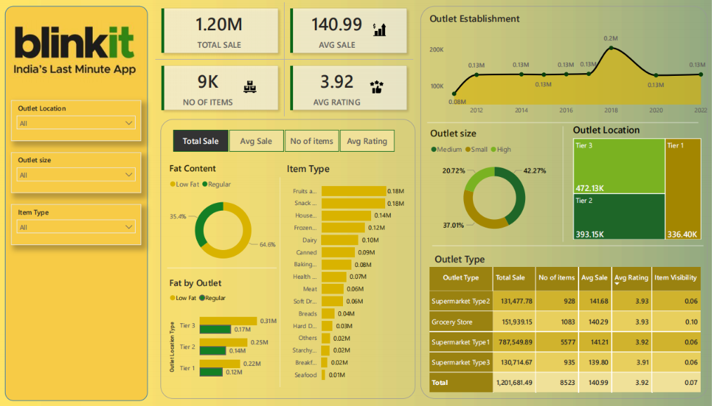Click the House bar in Item Type
Image resolution: width=712 pixels, height=406 pixels.
point(347,216)
